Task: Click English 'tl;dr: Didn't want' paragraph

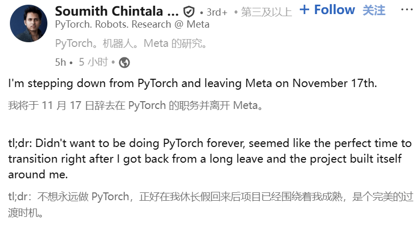Action: [208, 158]
